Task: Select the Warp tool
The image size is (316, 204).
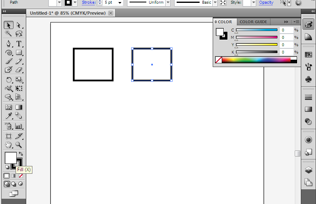Action: 9,88
